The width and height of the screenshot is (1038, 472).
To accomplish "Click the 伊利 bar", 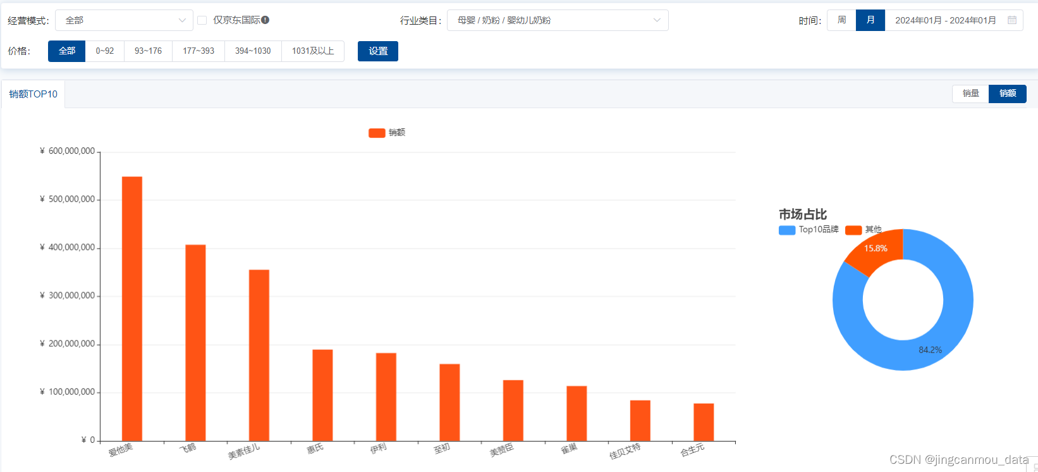I will [x=386, y=397].
